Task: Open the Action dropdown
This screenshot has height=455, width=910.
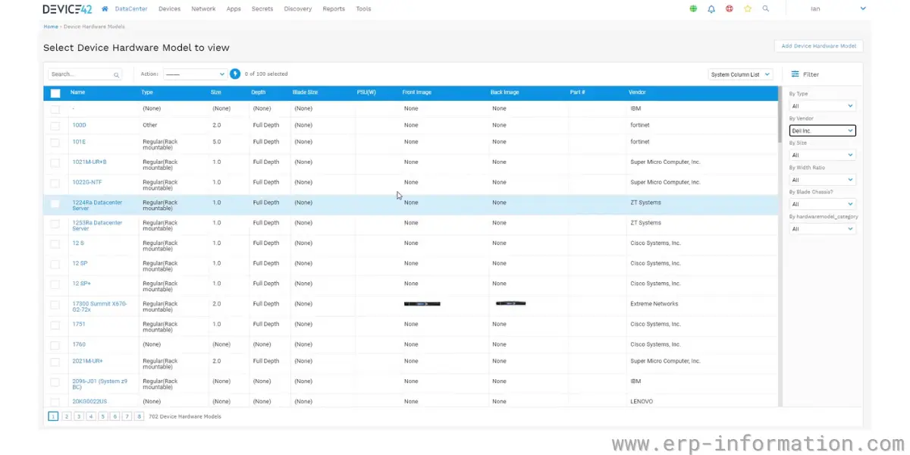Action: [x=195, y=74]
